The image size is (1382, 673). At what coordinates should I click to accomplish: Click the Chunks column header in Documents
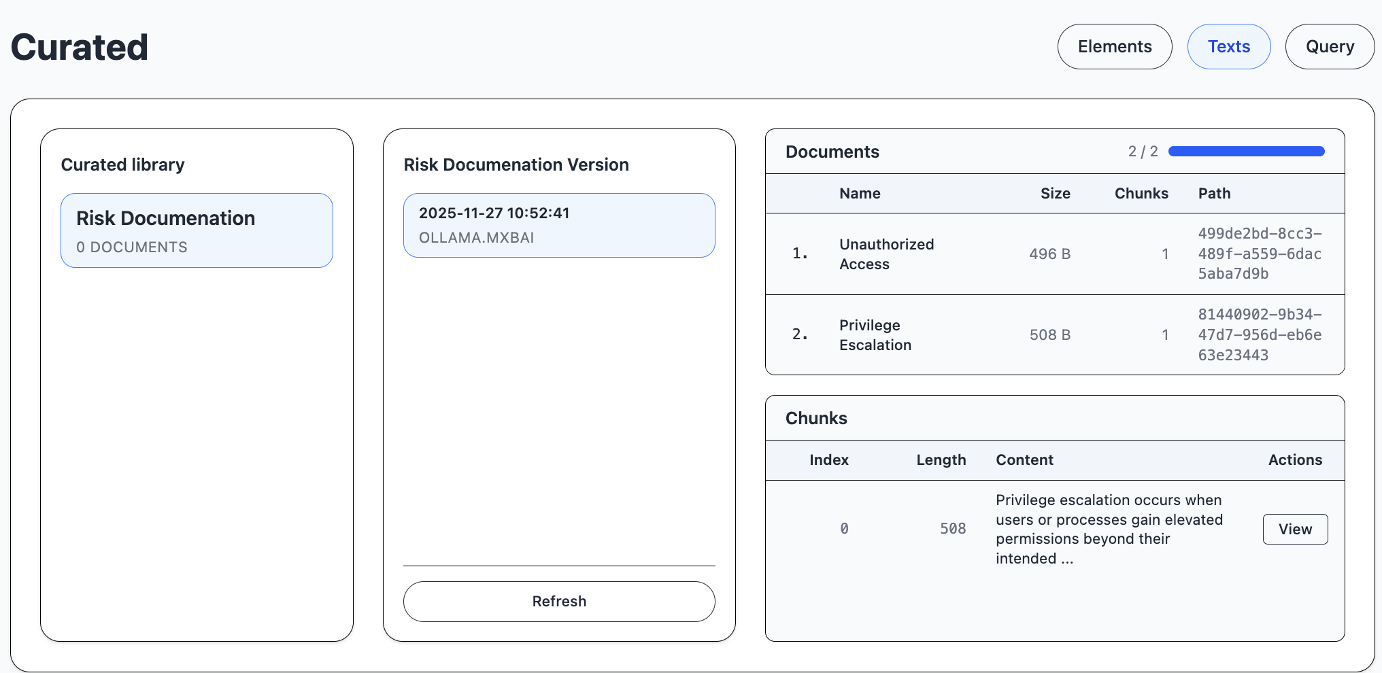coord(1141,194)
